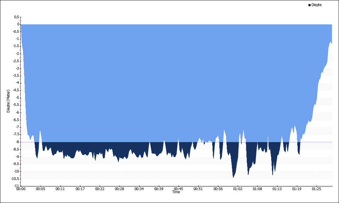Viewport: 339px width, 203px height.
Task: Click the 00:05 time axis label
Action: tap(40, 189)
